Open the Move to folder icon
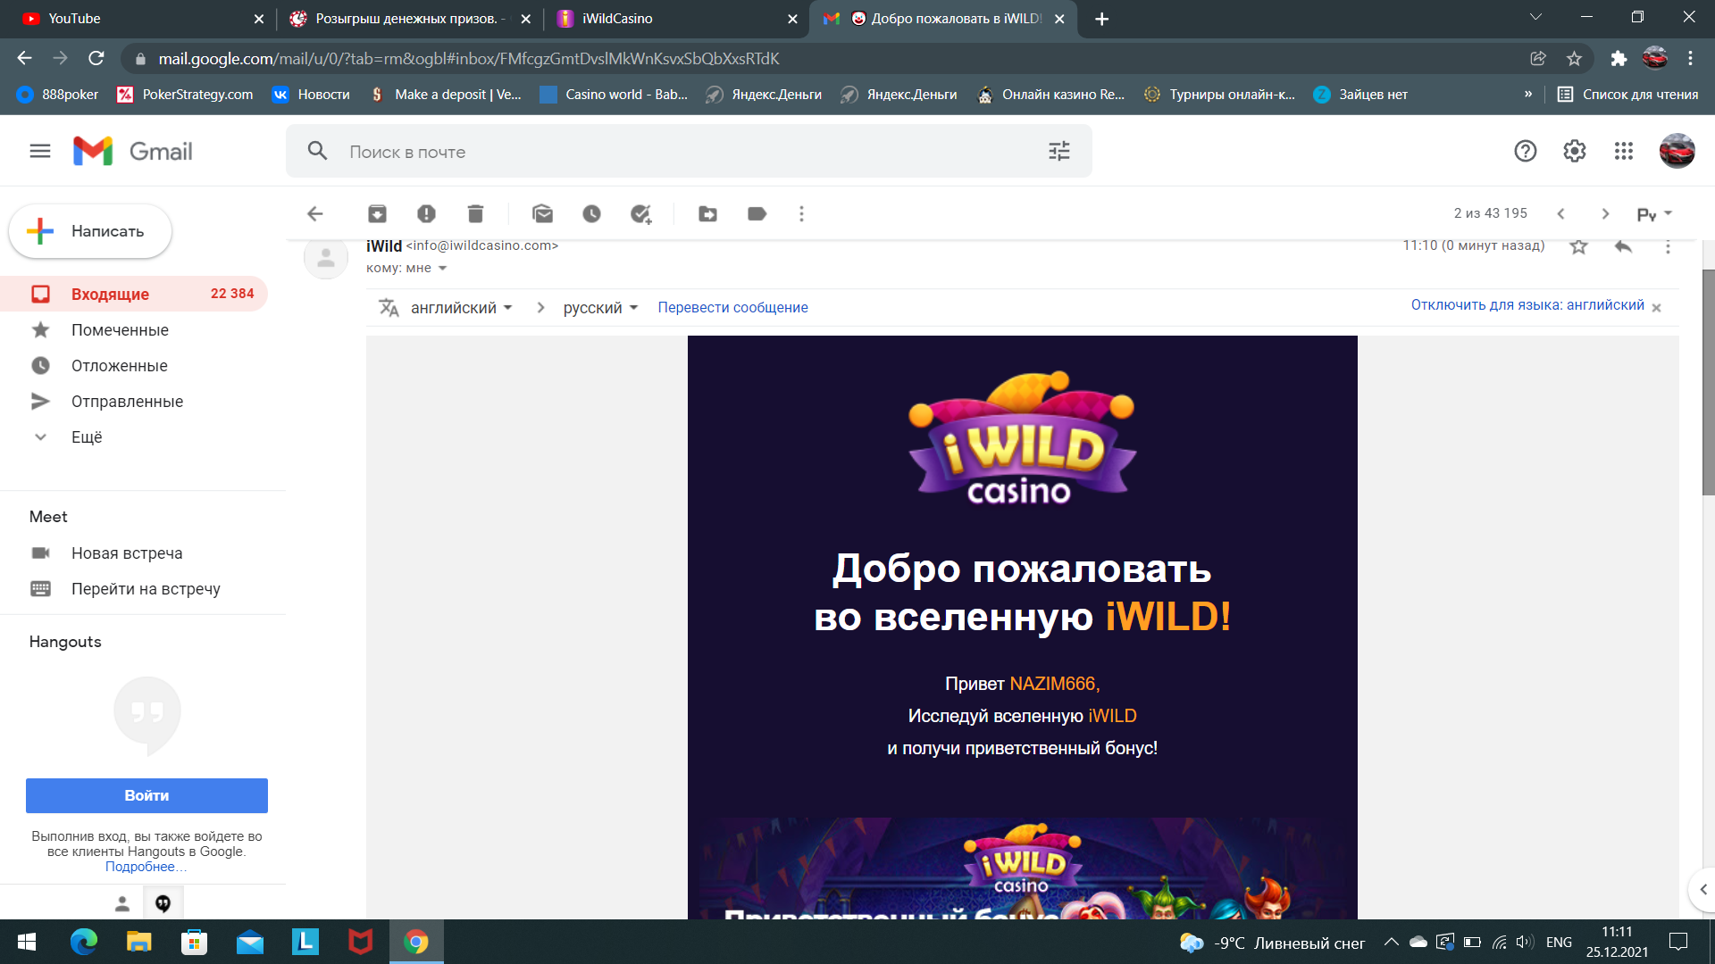Screen dimensions: 1715x964 707,214
